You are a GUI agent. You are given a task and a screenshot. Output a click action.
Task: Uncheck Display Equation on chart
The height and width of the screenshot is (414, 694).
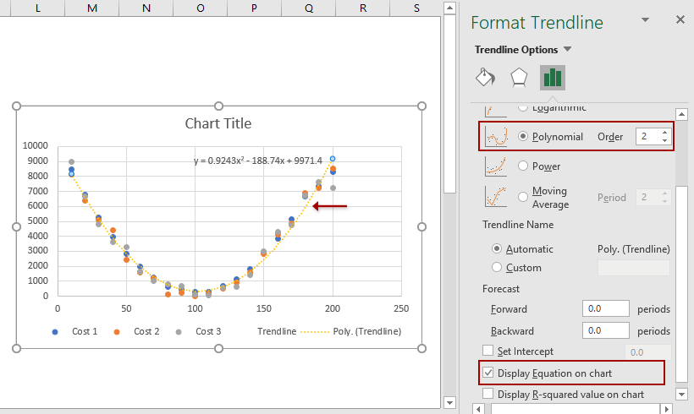coord(487,373)
